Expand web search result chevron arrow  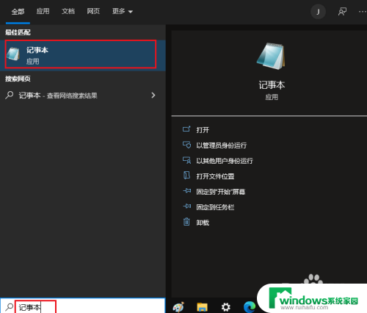point(153,96)
